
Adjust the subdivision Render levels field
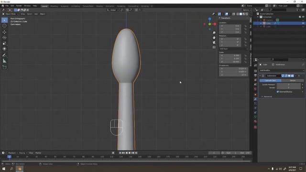pyautogui.click(x=289, y=87)
